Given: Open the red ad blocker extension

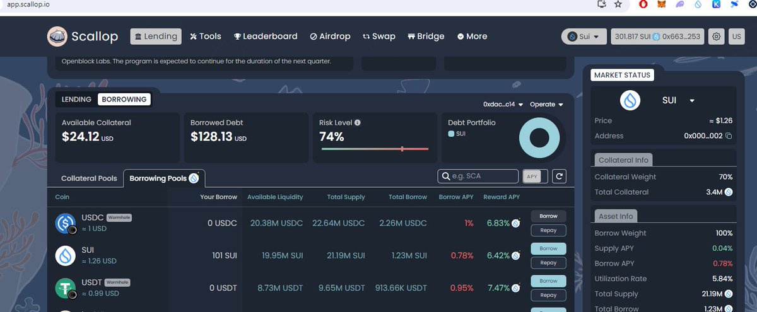Looking at the screenshot, I should 643,4.
